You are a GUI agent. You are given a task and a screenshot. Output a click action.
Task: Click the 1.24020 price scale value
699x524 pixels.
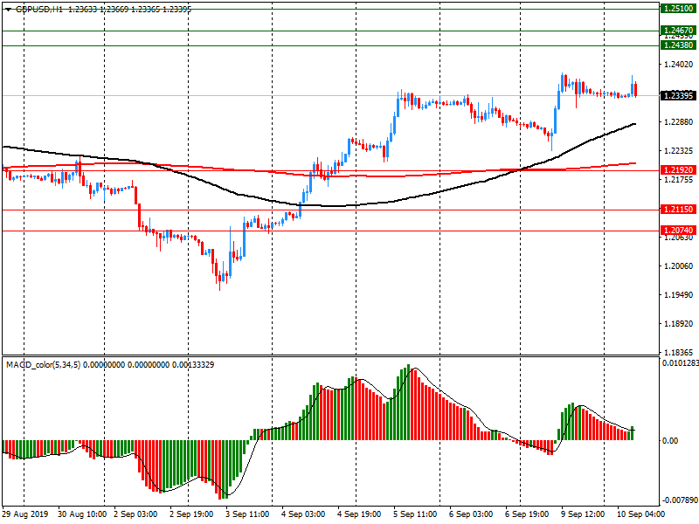pos(679,64)
